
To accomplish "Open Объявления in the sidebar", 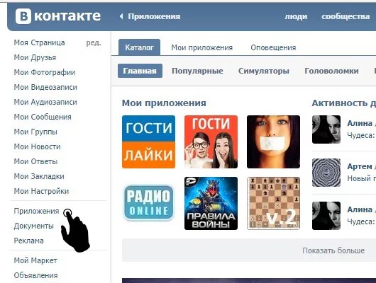I will [x=35, y=275].
